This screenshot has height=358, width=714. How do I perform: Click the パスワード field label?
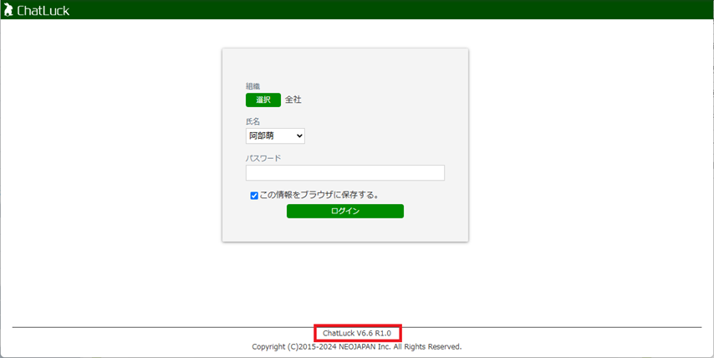pos(263,158)
